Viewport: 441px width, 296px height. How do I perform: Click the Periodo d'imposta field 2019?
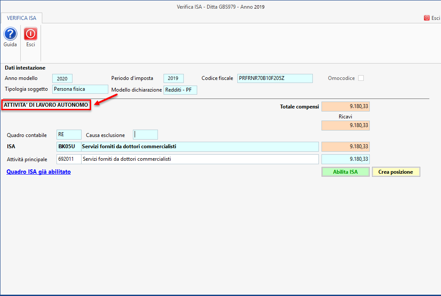(x=173, y=78)
